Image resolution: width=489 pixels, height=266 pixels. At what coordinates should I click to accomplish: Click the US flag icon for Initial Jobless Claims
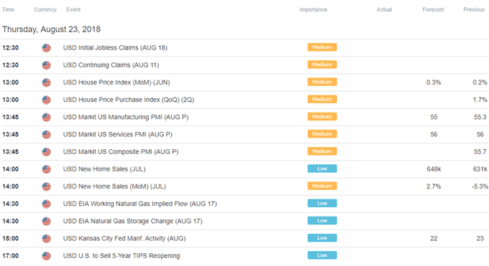coord(47,48)
